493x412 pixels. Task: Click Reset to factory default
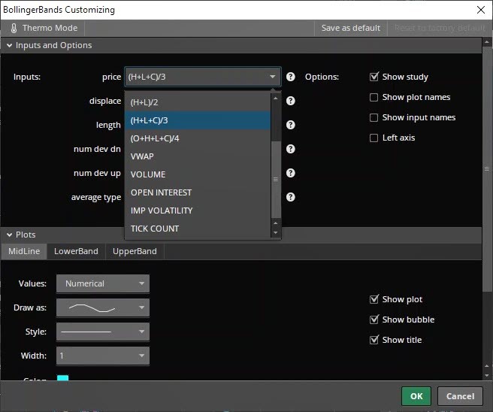tap(440, 29)
